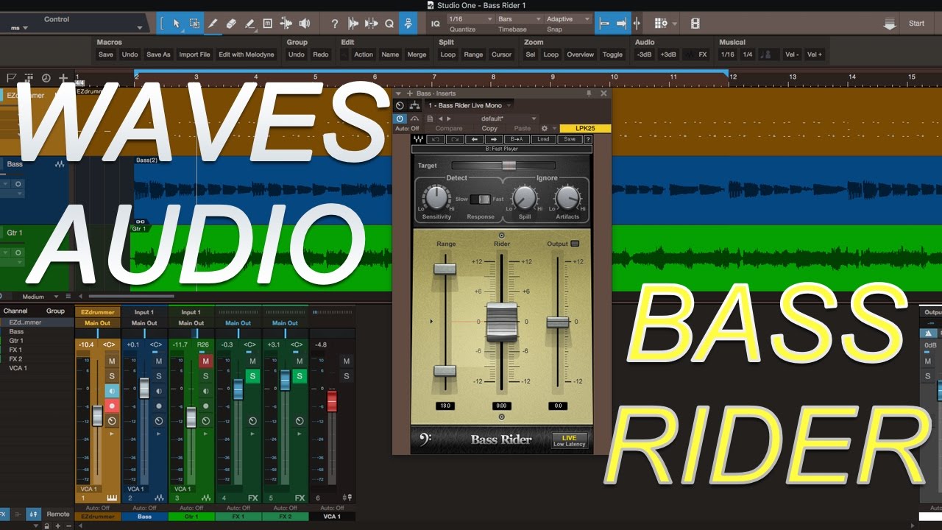Screen dimensions: 942x530
Task: Activate the Listen speaker tool
Action: coord(305,24)
